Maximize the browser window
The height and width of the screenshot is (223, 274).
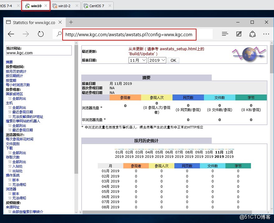click(x=252, y=22)
